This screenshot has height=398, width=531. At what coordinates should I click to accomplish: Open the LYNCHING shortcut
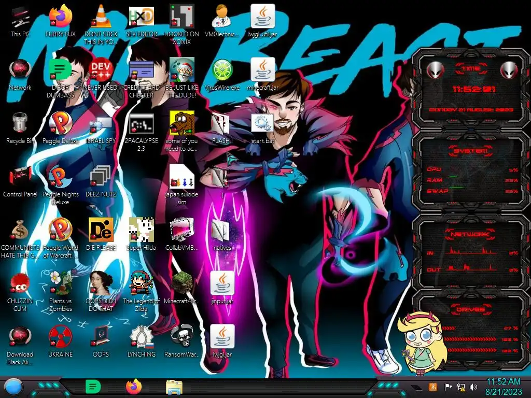pyautogui.click(x=142, y=337)
